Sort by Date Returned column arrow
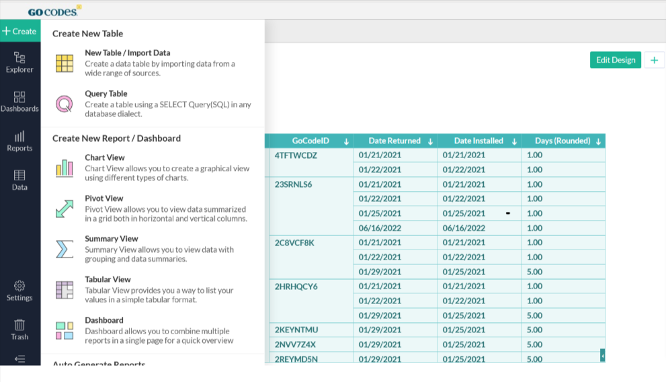 (x=430, y=141)
